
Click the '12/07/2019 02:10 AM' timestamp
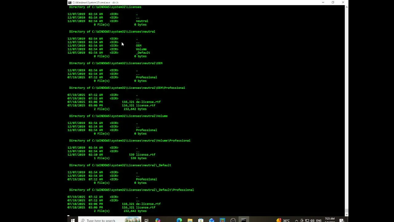[85, 155]
